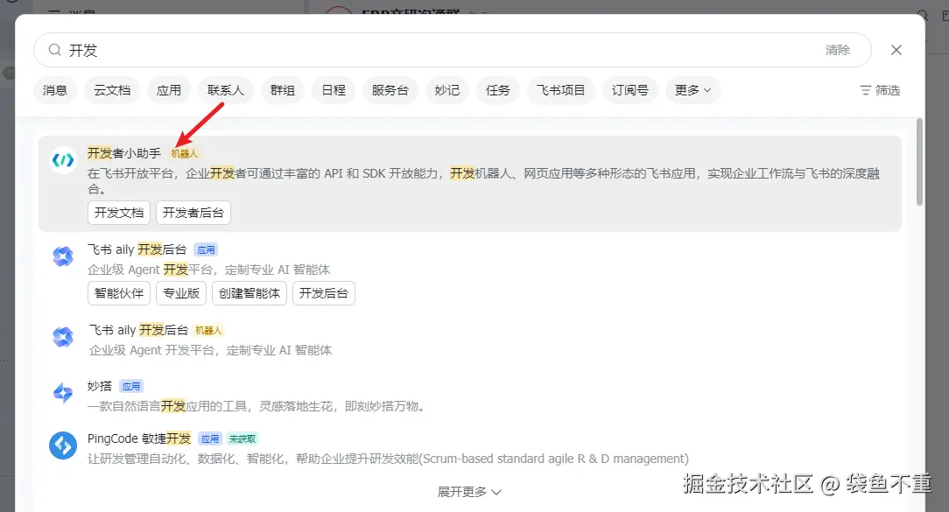Click the results list vertical scrollbar
The width and height of the screenshot is (949, 512).
pyautogui.click(x=919, y=162)
